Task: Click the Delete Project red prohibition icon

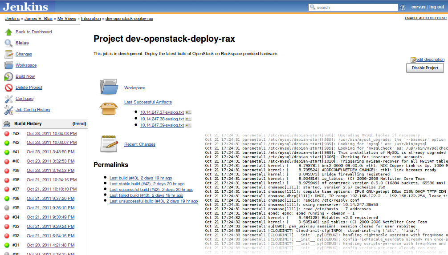Action: click(x=8, y=88)
